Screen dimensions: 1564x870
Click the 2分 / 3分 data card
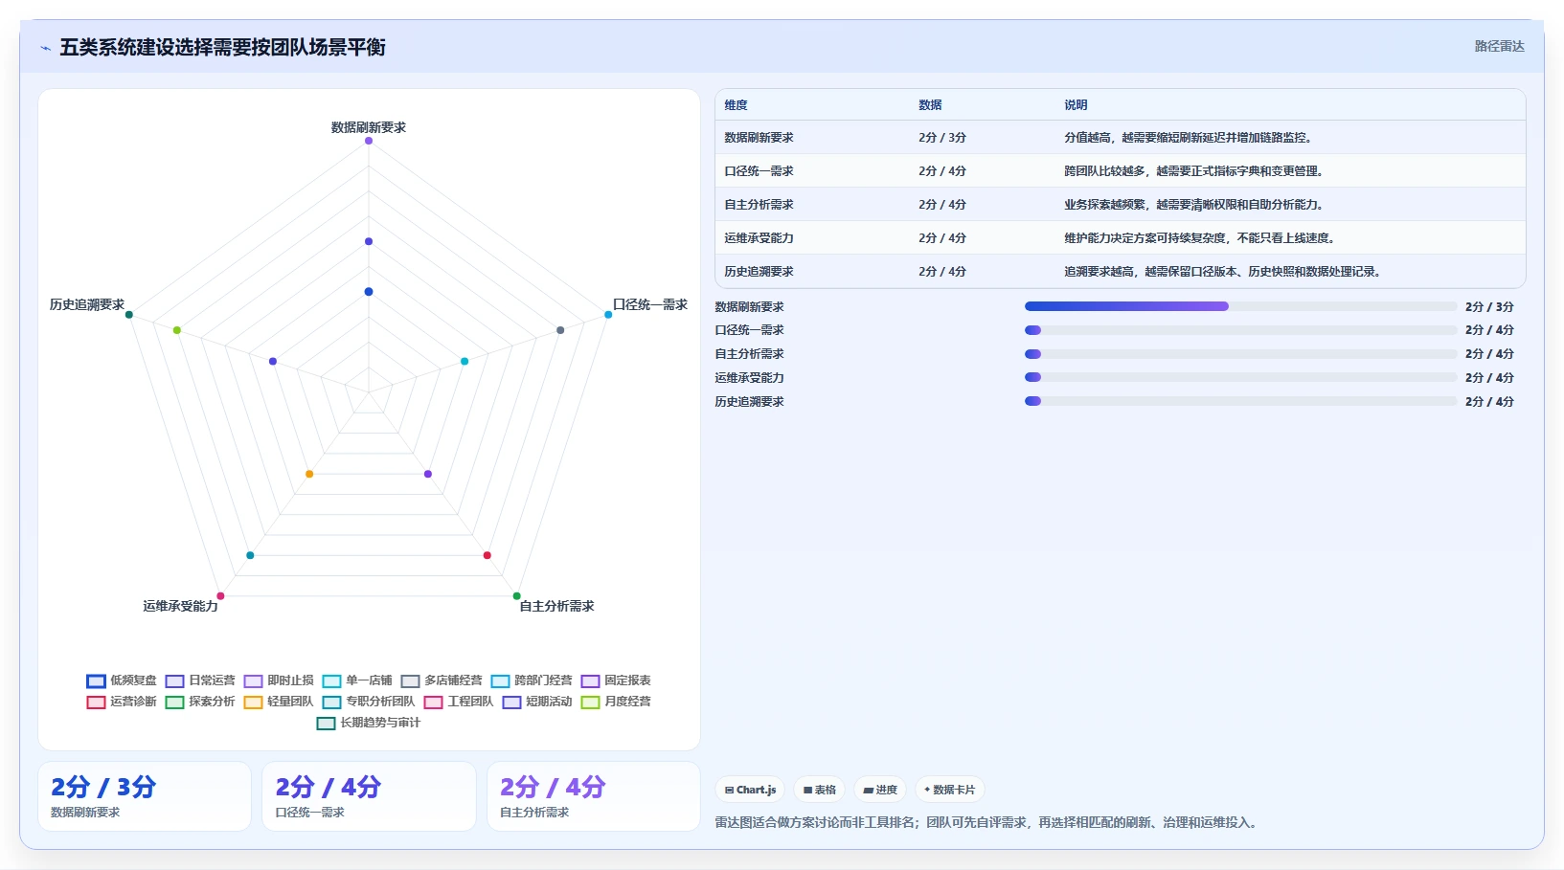pos(145,796)
